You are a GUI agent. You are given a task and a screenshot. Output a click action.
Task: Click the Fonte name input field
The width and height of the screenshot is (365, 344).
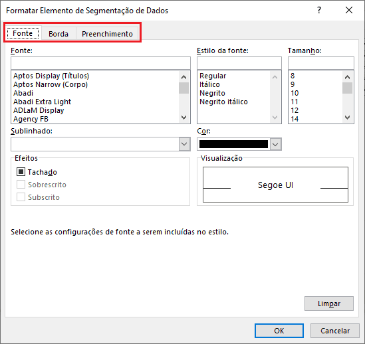(x=100, y=63)
